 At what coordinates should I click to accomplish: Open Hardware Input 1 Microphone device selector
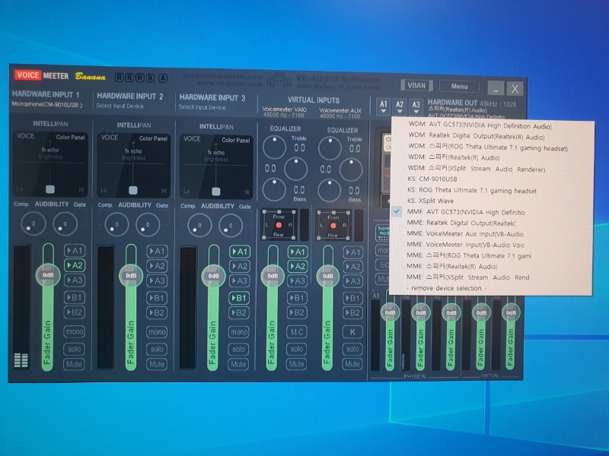[46, 104]
